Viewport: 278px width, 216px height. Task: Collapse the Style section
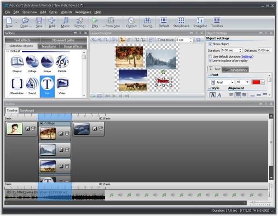pyautogui.click(x=209, y=88)
